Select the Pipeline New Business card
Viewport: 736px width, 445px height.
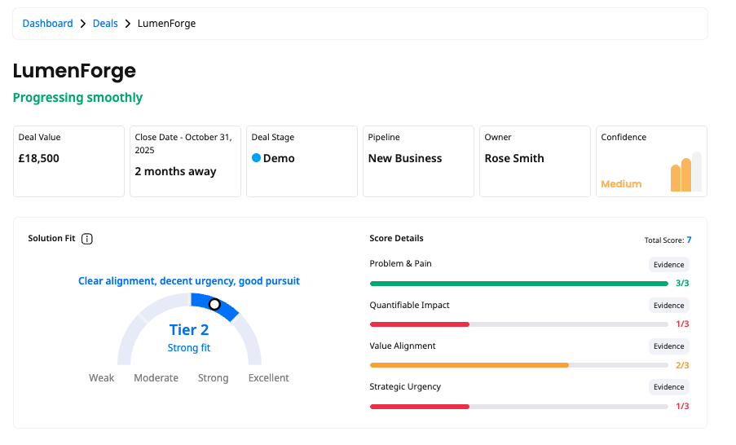coord(418,161)
